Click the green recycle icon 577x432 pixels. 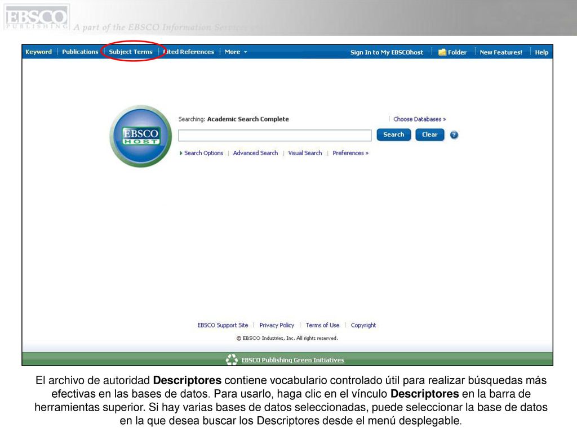tap(232, 359)
